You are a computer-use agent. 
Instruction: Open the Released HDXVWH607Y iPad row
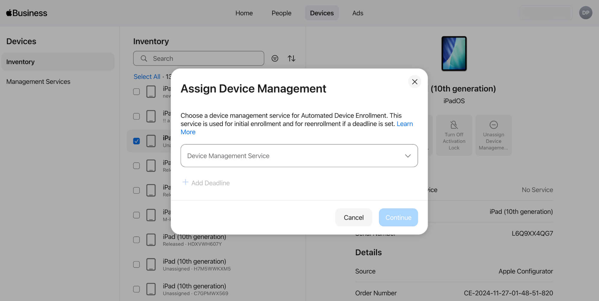click(x=213, y=240)
